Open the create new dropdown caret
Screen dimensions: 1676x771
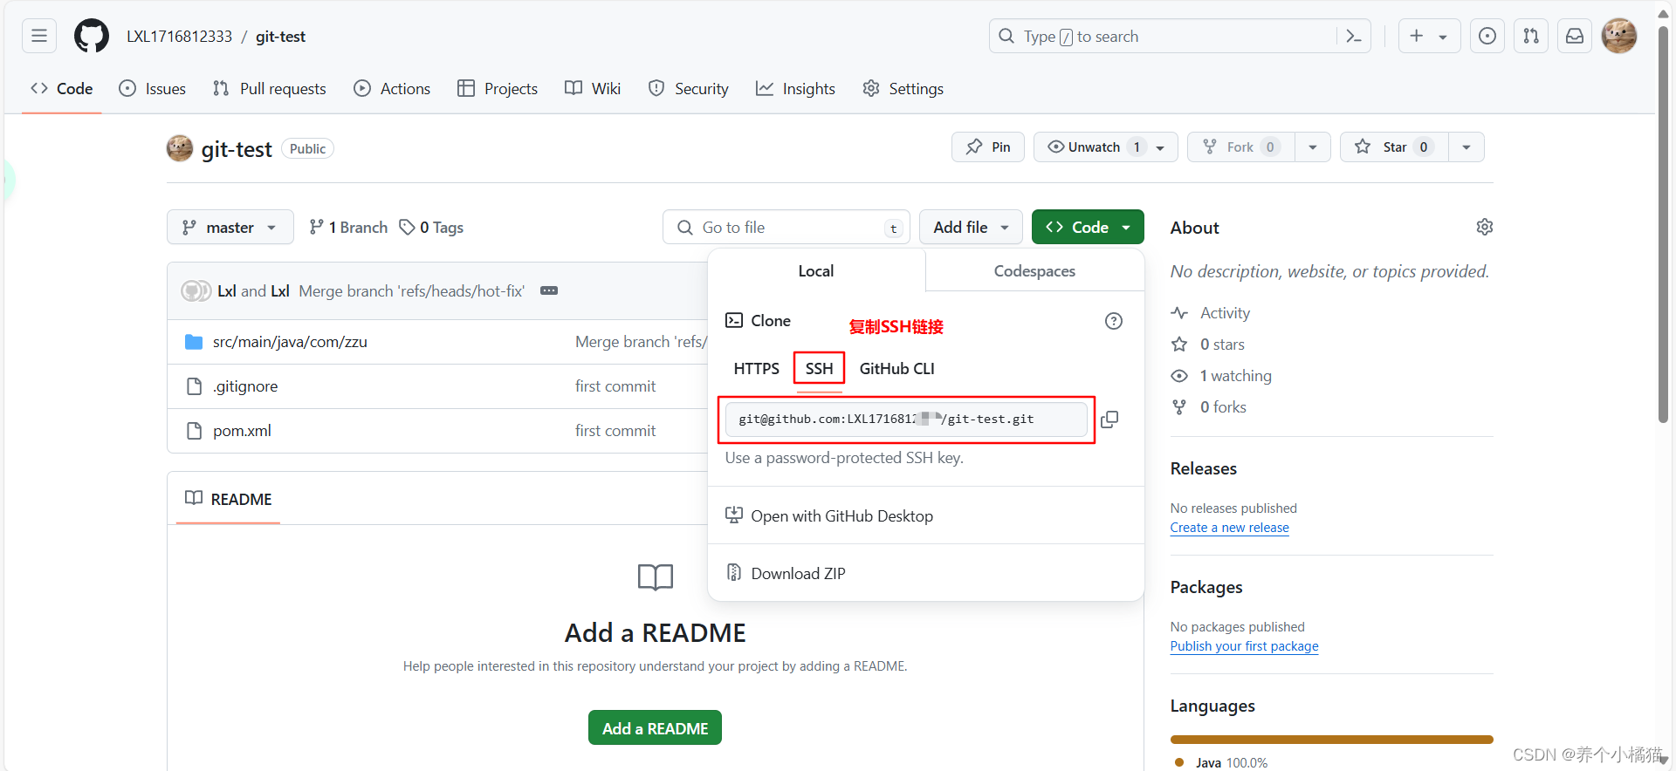pyautogui.click(x=1443, y=36)
